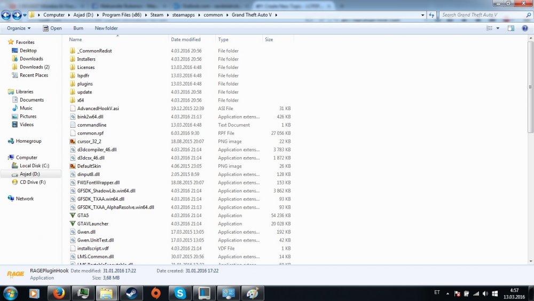This screenshot has height=301, width=534.
Task: Refresh the Grand Theft Auto V folder
Action: [431, 15]
